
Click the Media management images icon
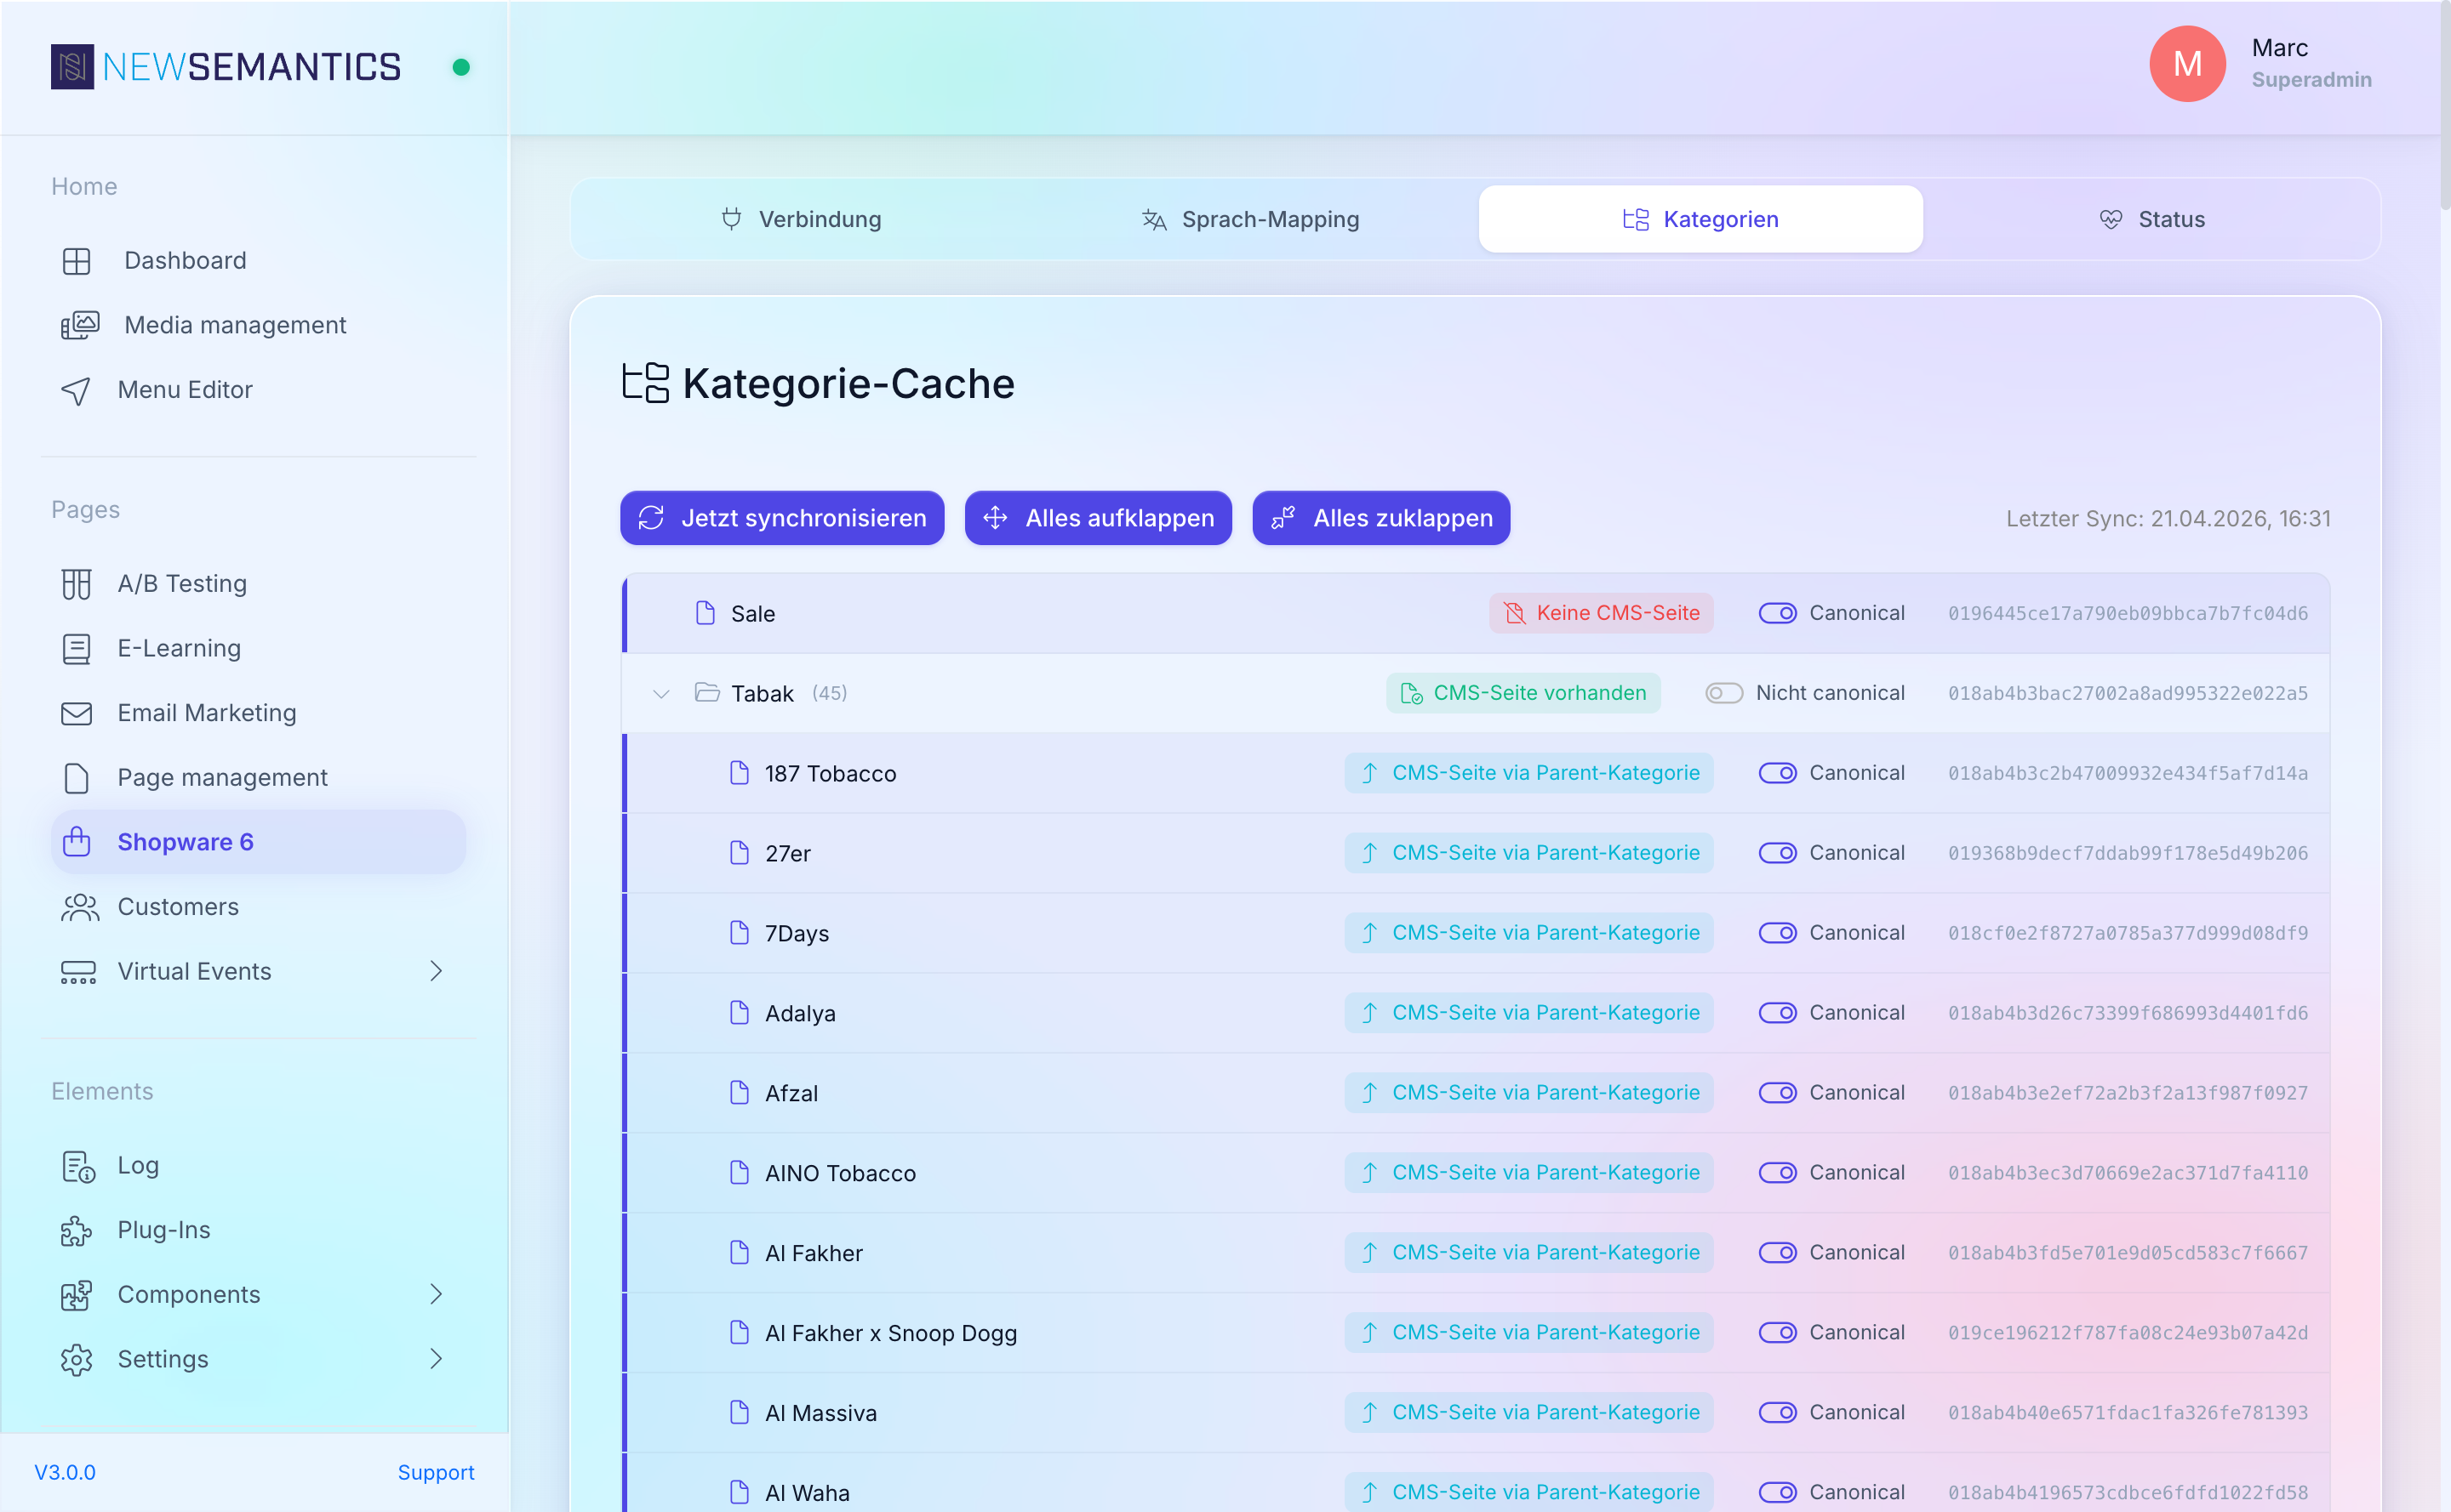pos(80,325)
